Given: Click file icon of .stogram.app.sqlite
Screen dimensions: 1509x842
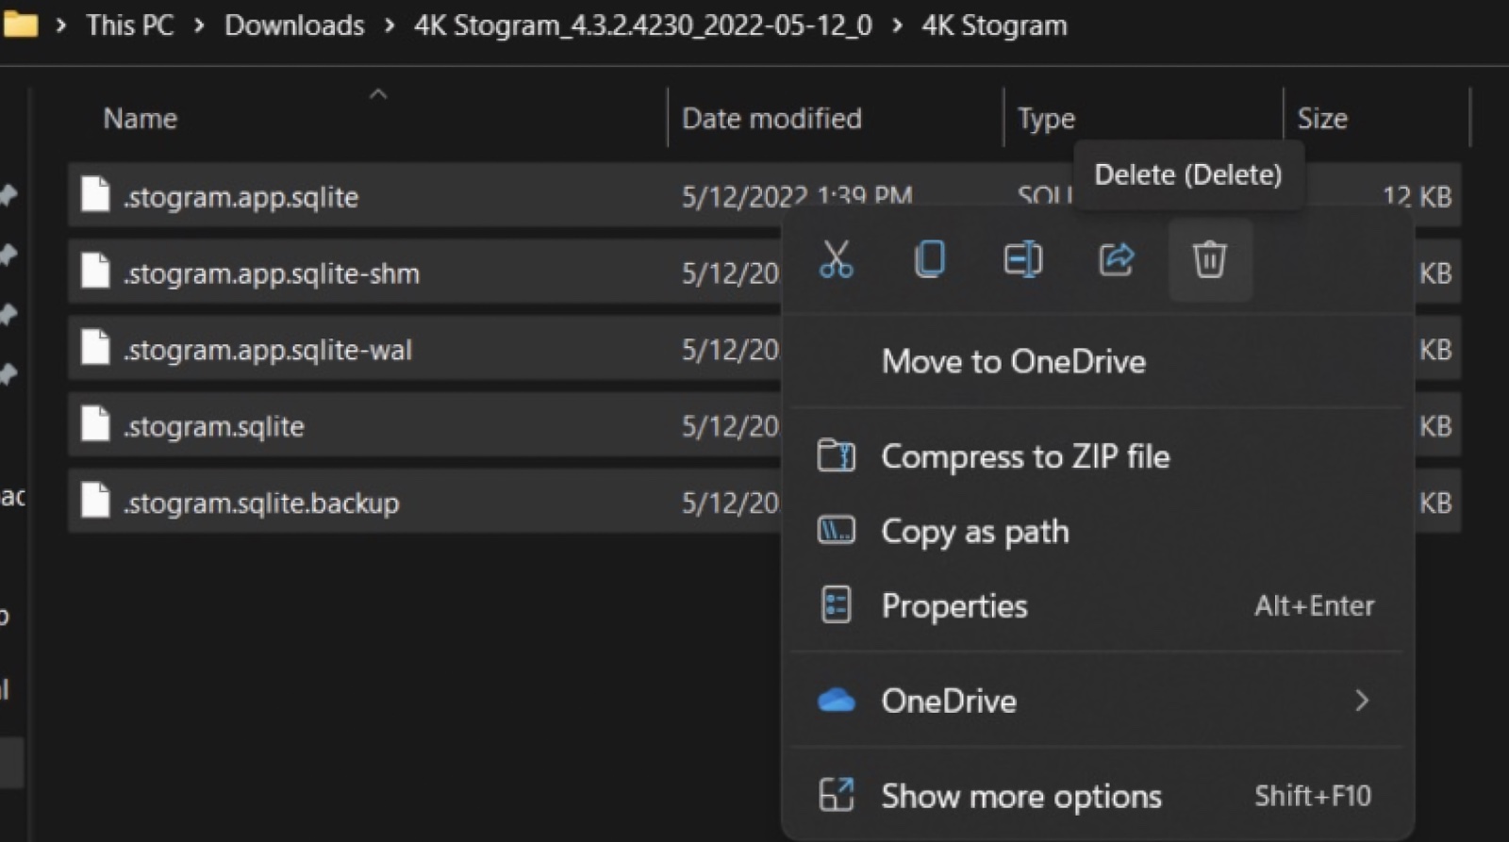Looking at the screenshot, I should 95,194.
